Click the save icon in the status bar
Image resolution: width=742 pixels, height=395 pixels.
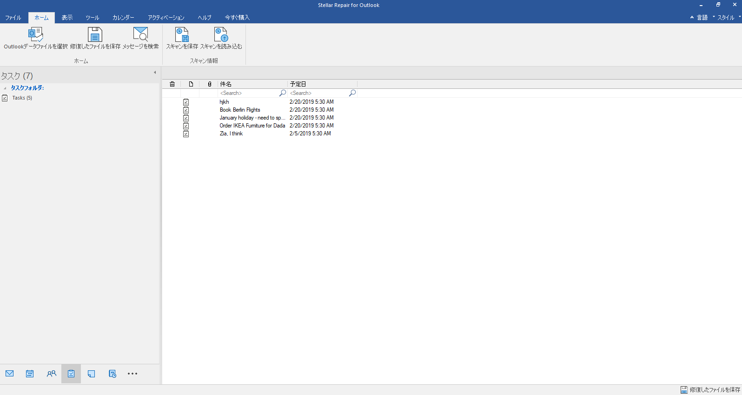coord(684,390)
